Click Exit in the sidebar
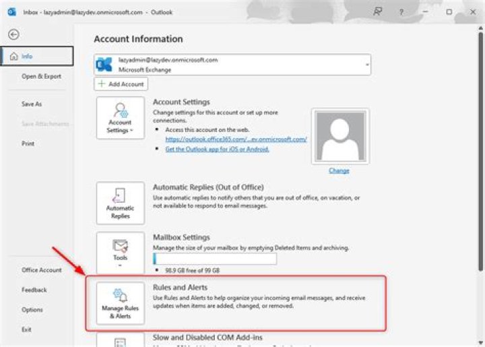Screen dimensions: 485x347 pyautogui.click(x=26, y=329)
